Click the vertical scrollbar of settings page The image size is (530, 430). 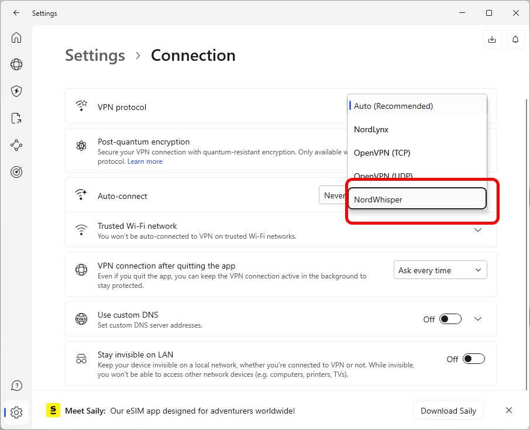pyautogui.click(x=528, y=243)
